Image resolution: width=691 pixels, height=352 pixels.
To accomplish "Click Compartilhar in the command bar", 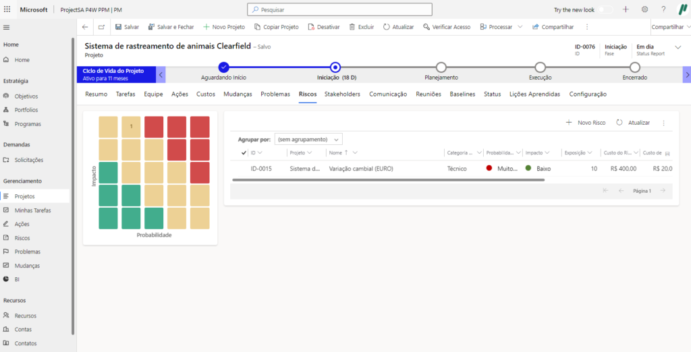I will (553, 27).
